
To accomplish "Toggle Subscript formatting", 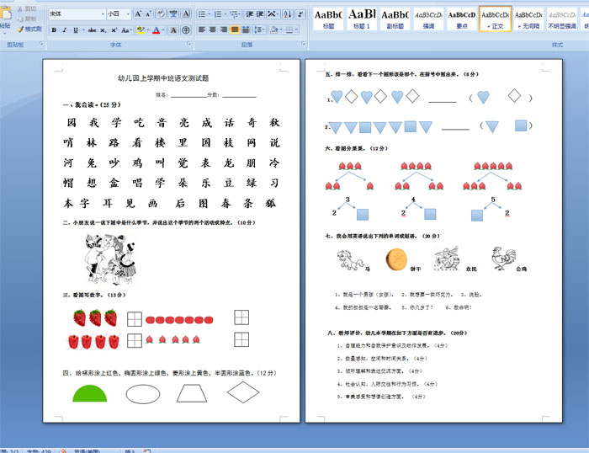I will [x=103, y=30].
